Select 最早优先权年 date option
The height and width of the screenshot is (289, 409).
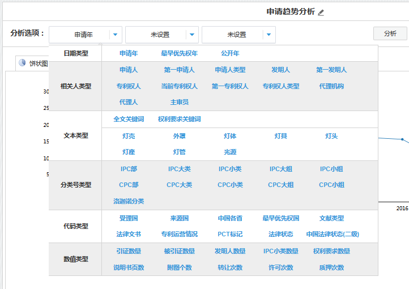(x=179, y=54)
